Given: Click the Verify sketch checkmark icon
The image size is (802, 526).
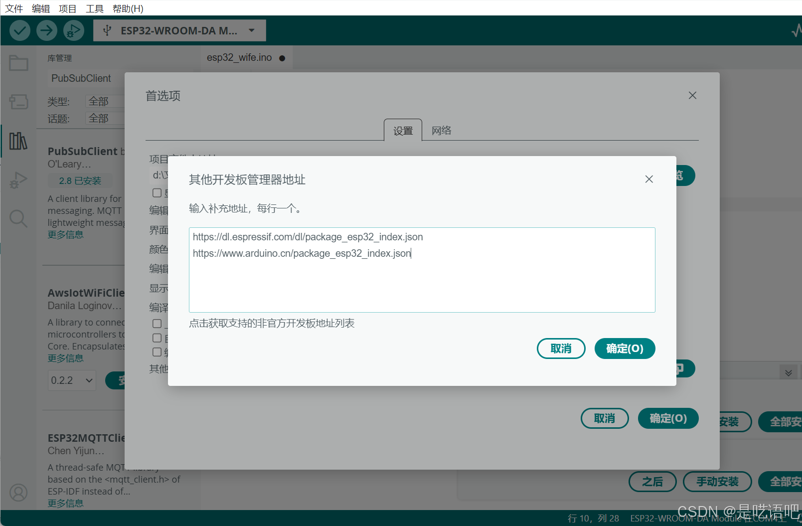Looking at the screenshot, I should tap(20, 30).
